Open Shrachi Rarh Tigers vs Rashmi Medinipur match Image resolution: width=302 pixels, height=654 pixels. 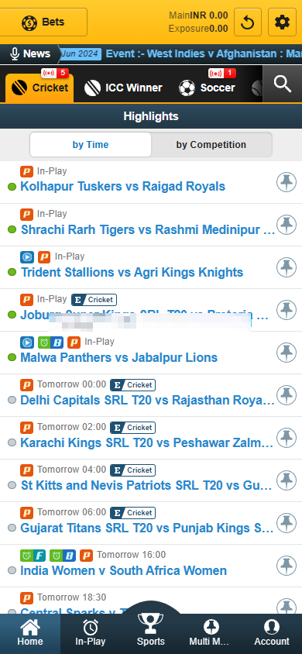pyautogui.click(x=148, y=229)
